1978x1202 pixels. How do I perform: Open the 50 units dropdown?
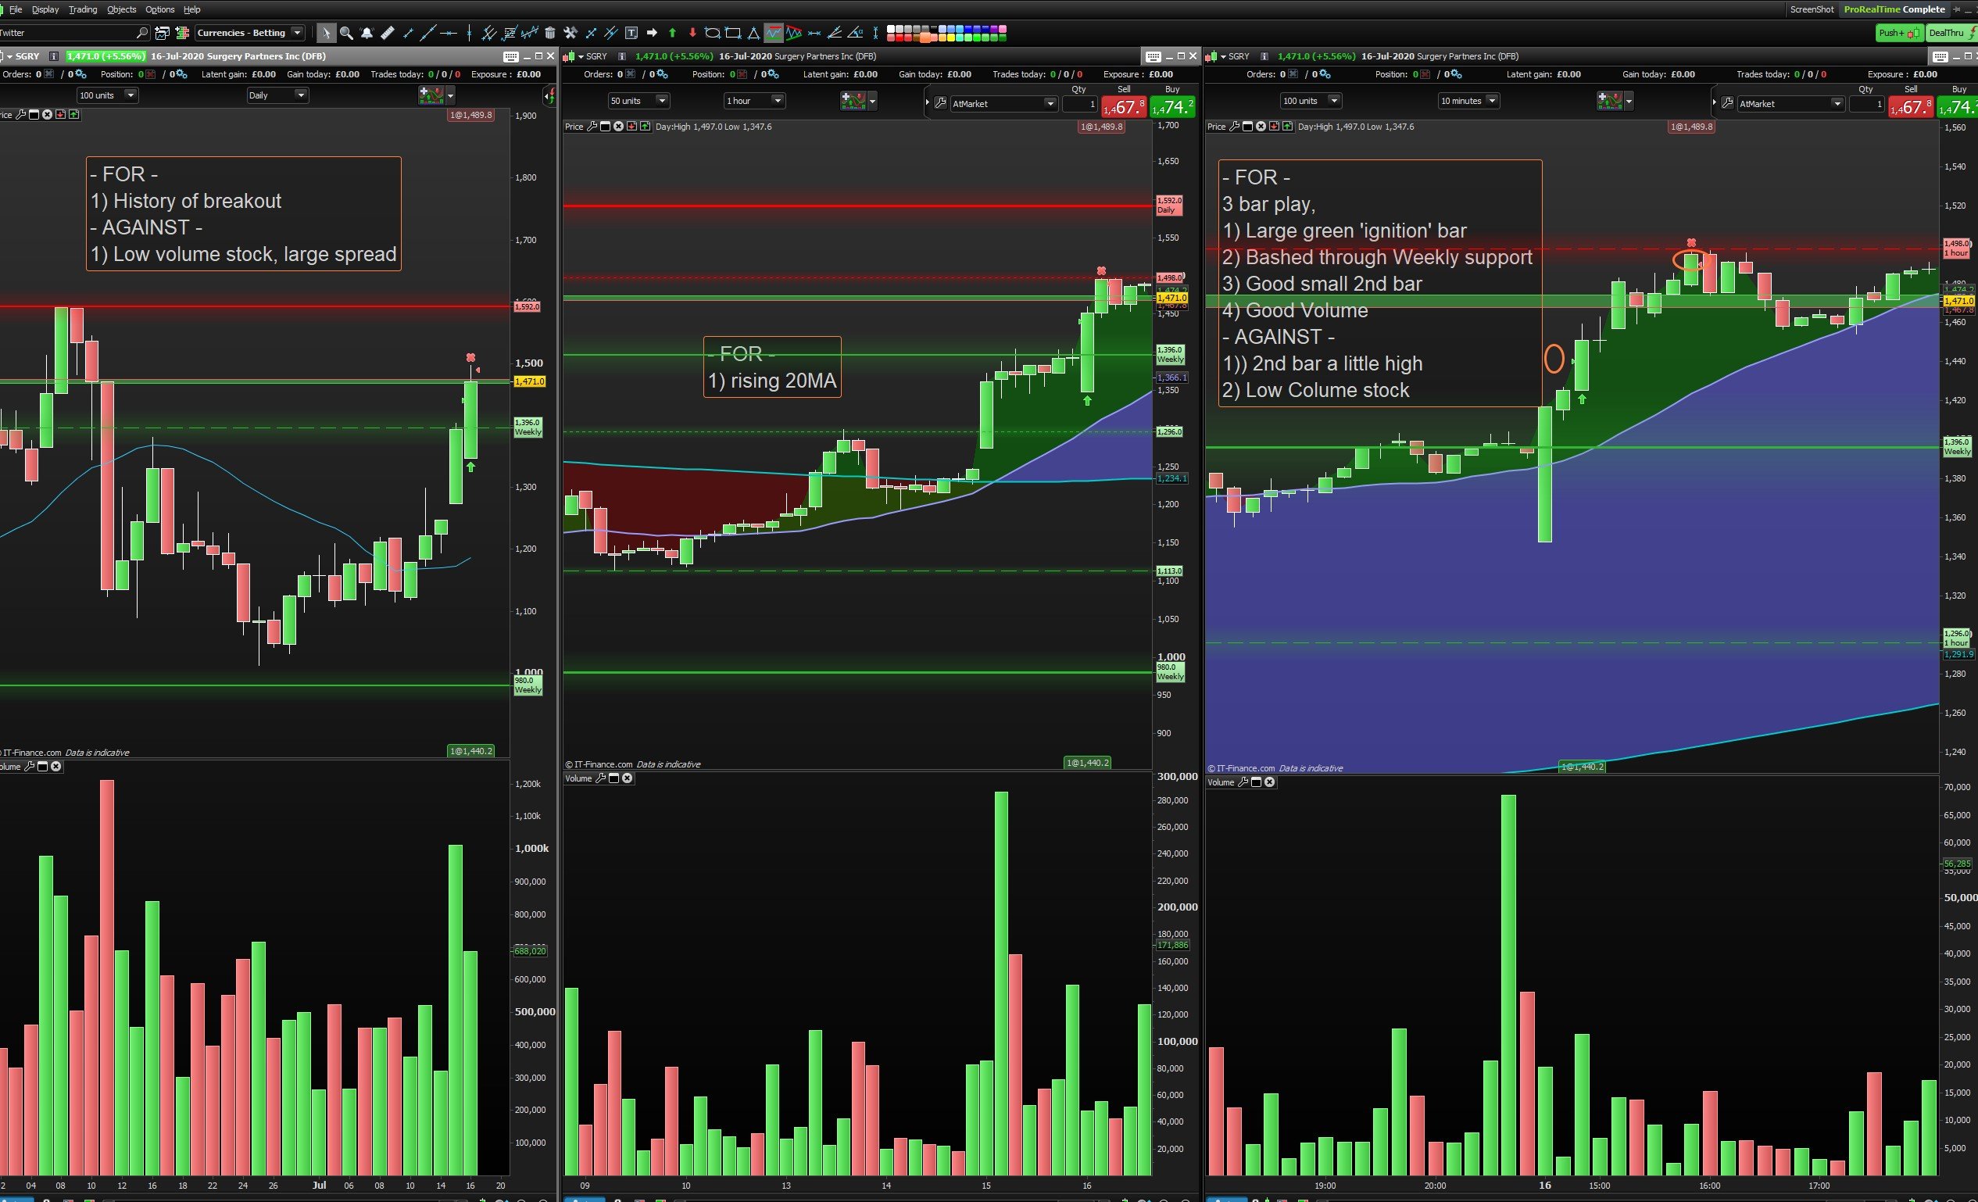pos(638,100)
